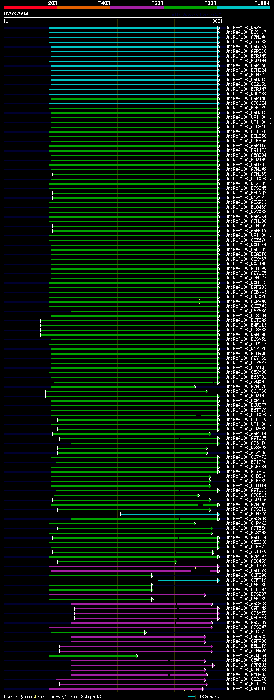
Task: Select the short green bar for UniRef100_C6FCB9
Action: point(101,599)
